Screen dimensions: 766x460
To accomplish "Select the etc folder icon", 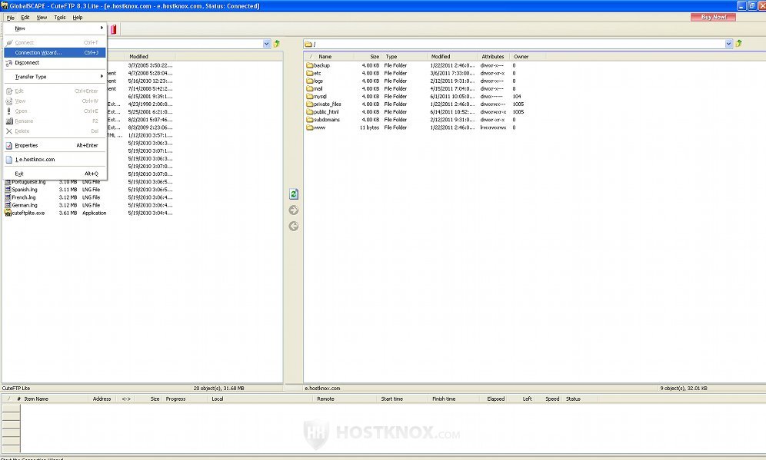I will pos(310,73).
